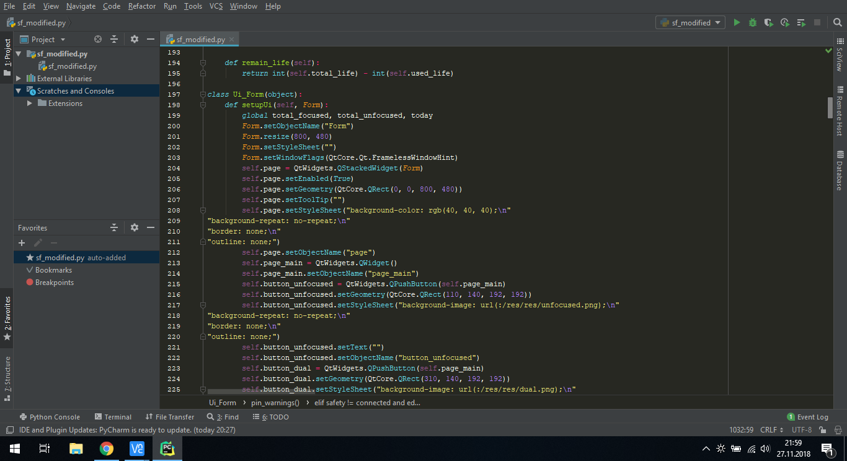Select Bookmarks in the Favorites panel

(53, 270)
